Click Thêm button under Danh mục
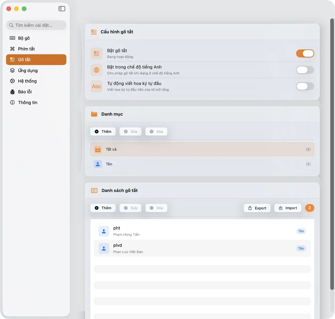 (x=103, y=132)
